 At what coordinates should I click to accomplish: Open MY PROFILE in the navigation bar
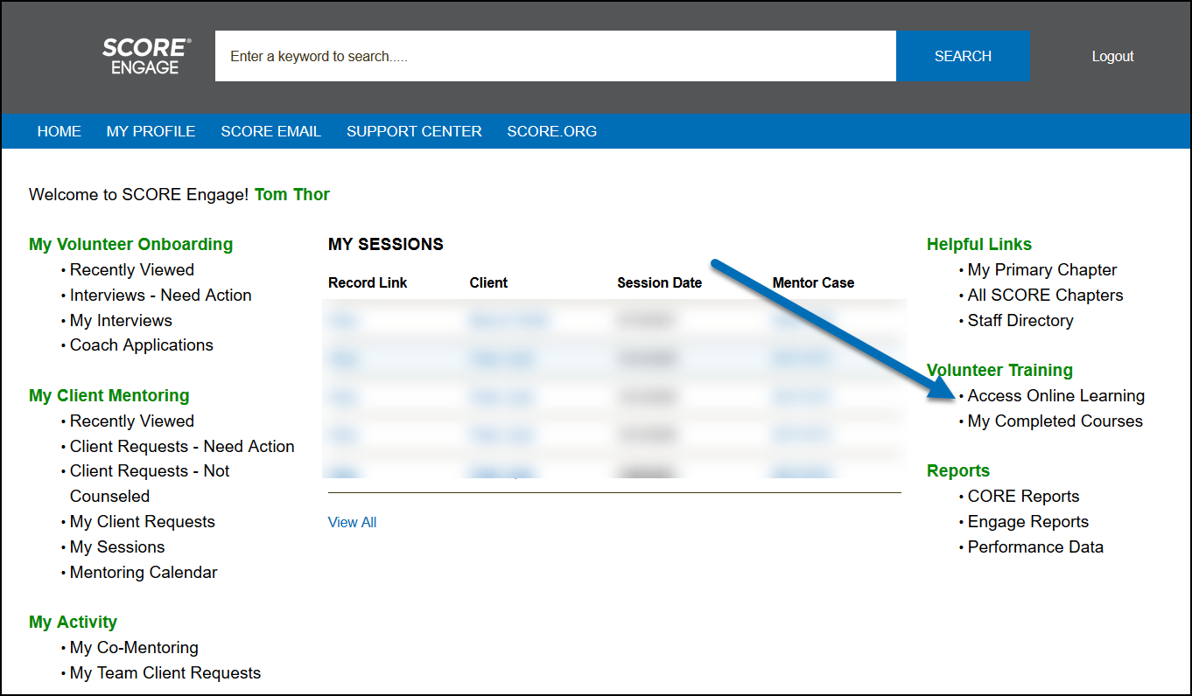(151, 131)
